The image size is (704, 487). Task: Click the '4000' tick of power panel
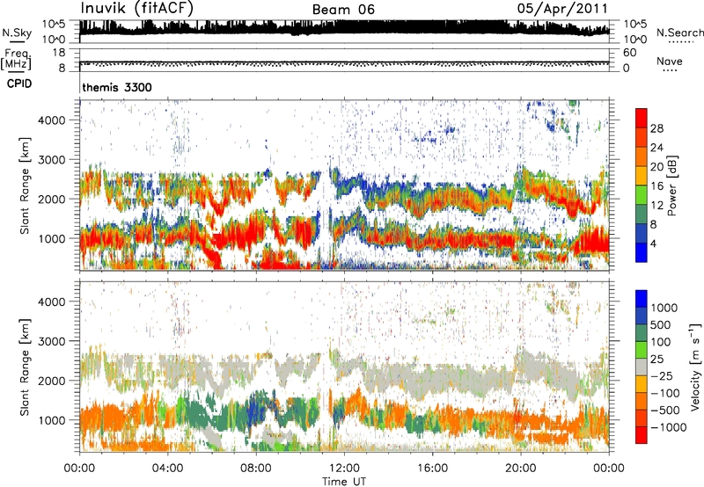coord(52,120)
